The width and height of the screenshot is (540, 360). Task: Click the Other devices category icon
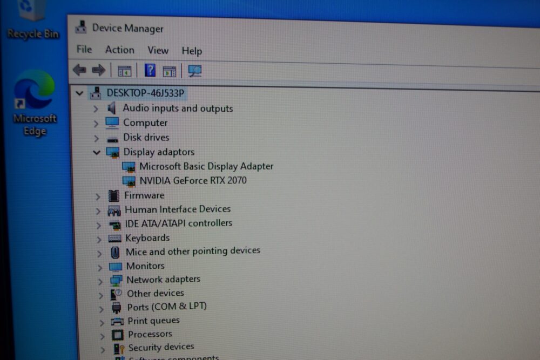(x=116, y=294)
